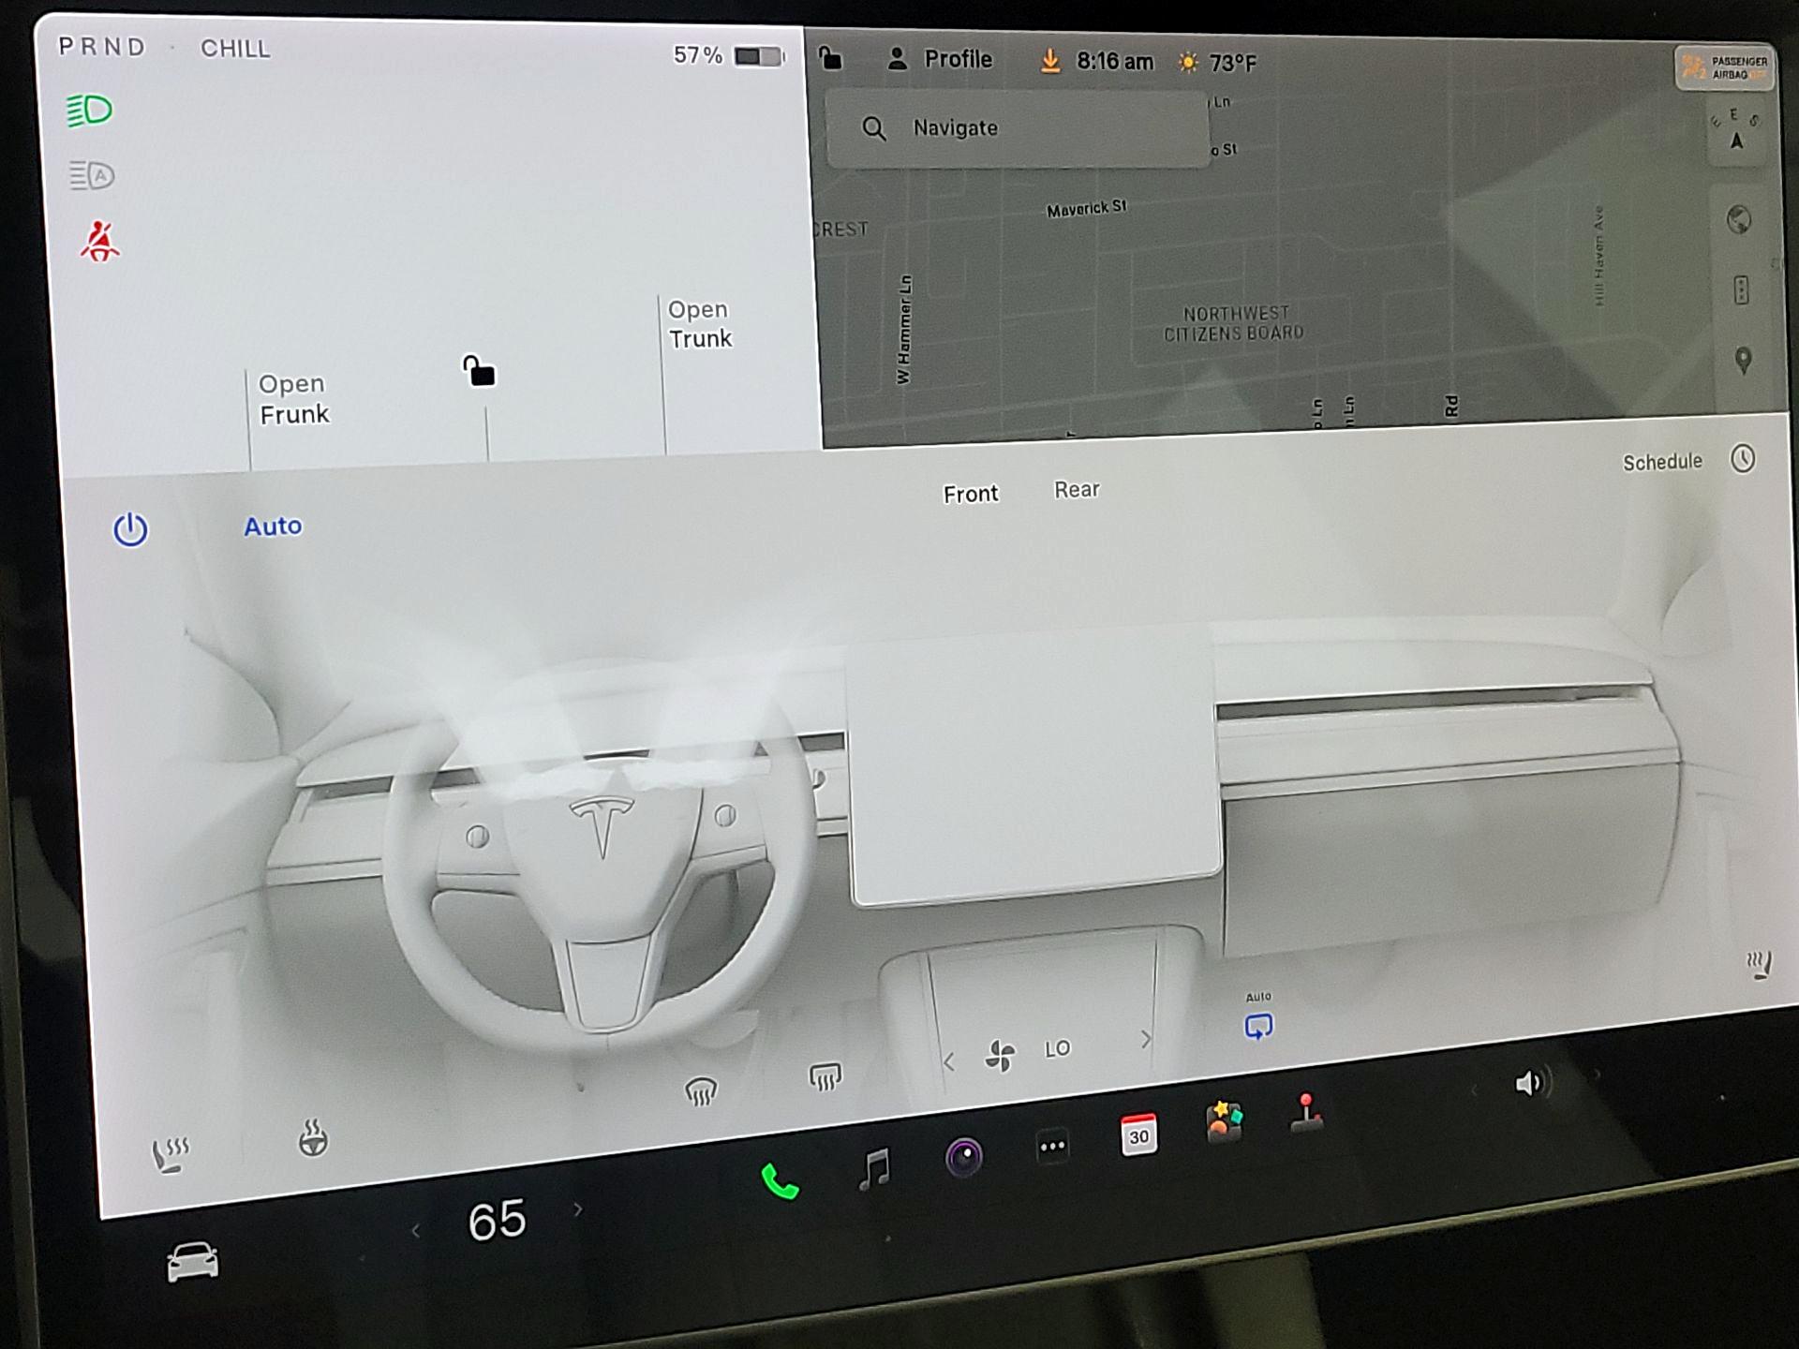Tap the Navigate search field
Viewport: 1799px width, 1349px height.
(1018, 129)
